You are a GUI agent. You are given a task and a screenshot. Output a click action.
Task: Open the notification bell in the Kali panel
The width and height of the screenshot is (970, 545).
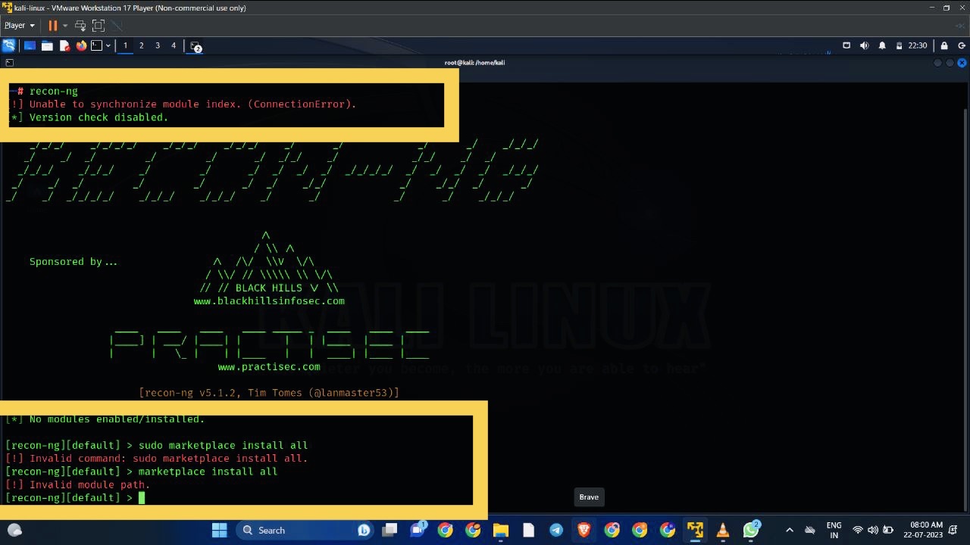(882, 45)
